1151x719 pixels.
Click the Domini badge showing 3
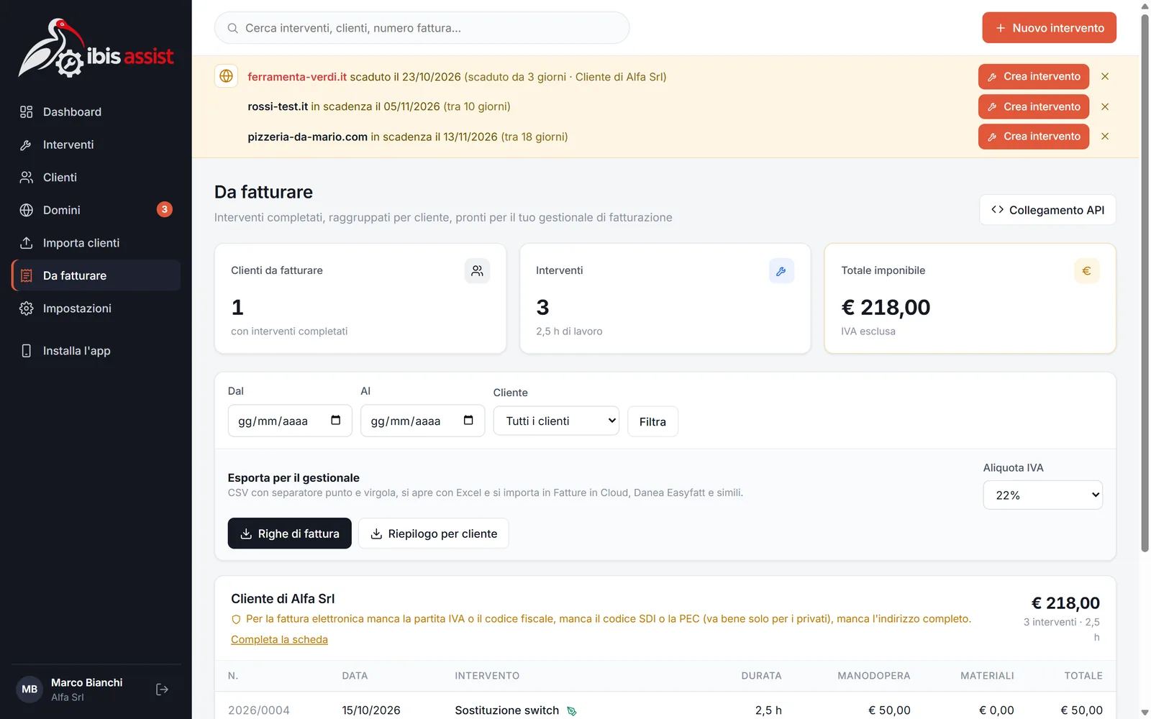(x=165, y=209)
